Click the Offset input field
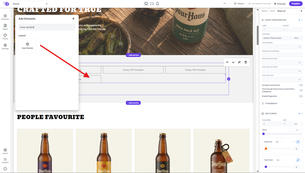 292,29
